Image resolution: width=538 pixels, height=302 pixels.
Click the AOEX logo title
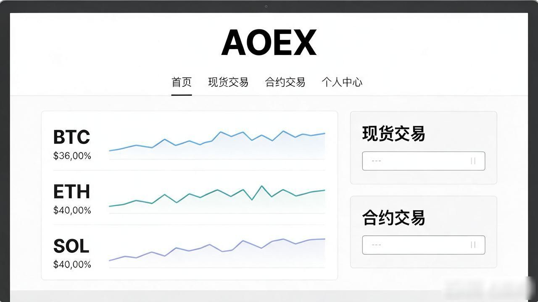(x=269, y=42)
